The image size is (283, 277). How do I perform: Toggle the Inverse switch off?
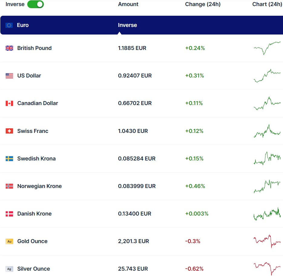35,4
